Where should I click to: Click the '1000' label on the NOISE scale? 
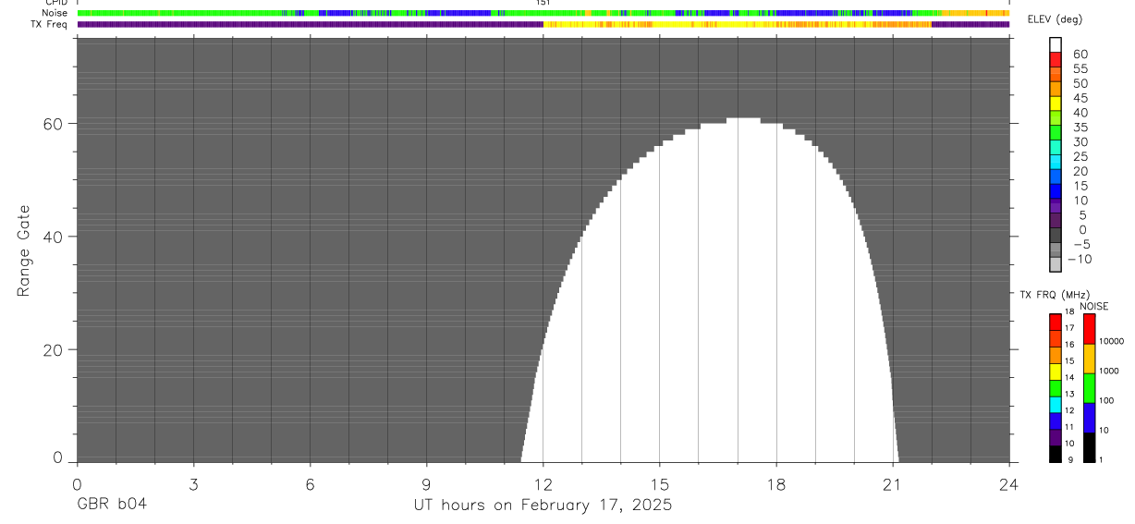click(1110, 371)
